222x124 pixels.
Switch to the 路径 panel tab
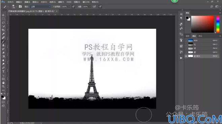[x=200, y=36]
